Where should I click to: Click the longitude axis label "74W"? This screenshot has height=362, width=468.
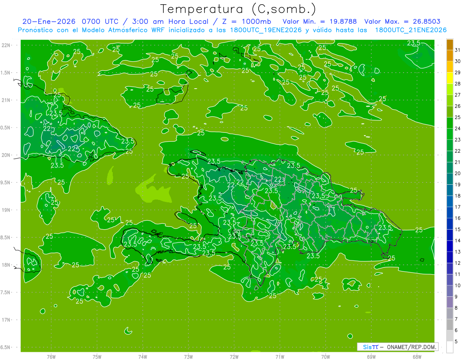click(143, 357)
